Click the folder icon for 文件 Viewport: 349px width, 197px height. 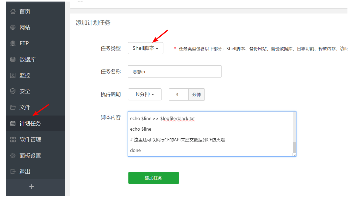pyautogui.click(x=13, y=107)
